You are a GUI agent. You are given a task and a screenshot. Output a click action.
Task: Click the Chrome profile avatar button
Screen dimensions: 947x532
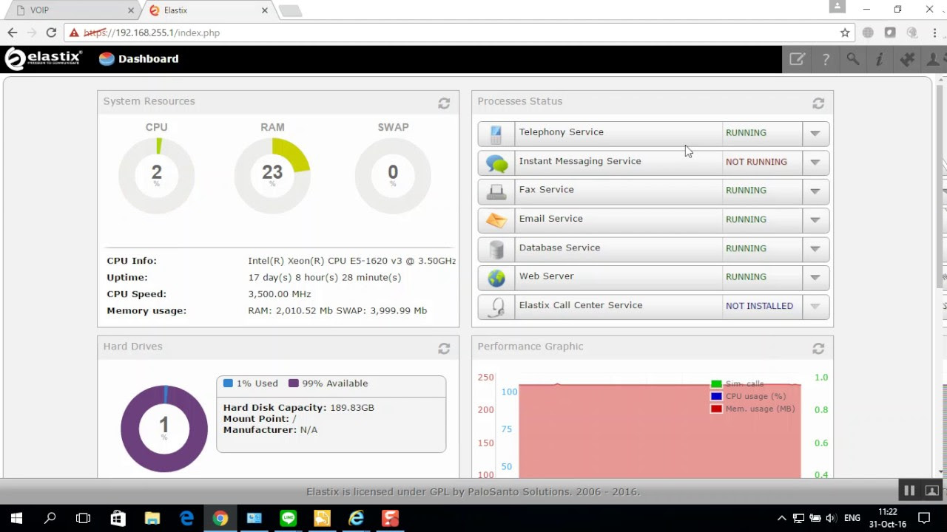point(838,7)
